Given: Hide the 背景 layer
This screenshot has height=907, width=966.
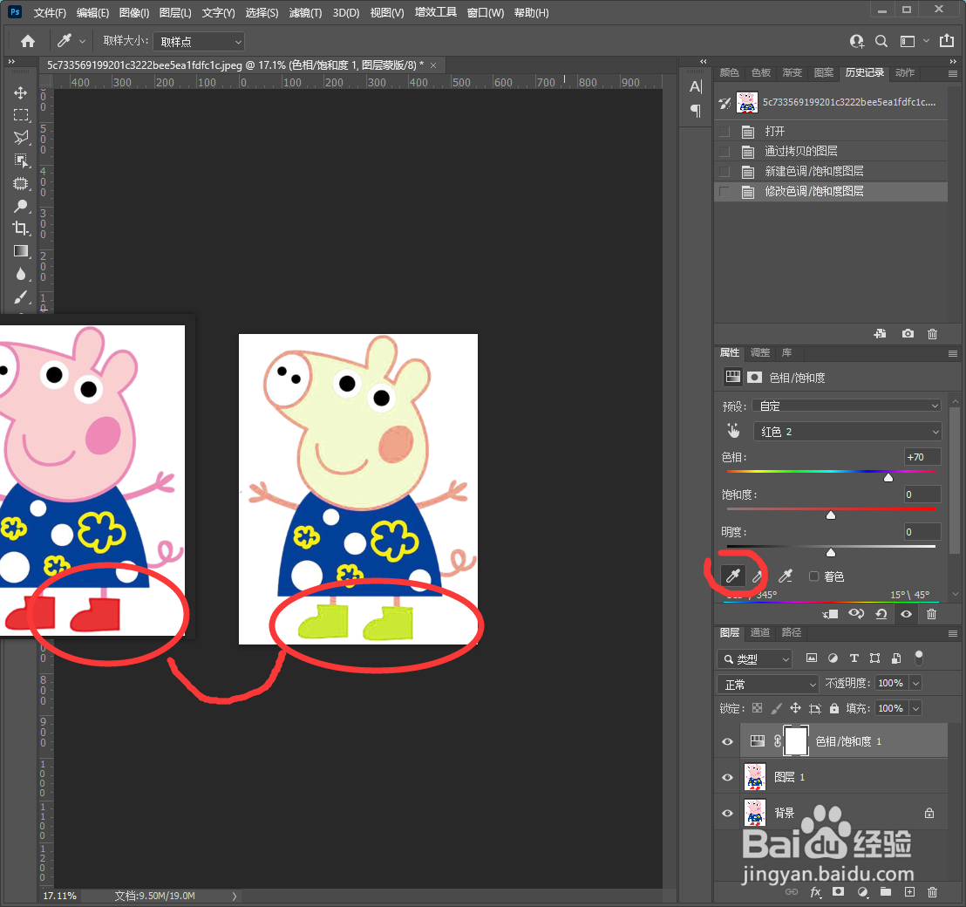Looking at the screenshot, I should (728, 814).
